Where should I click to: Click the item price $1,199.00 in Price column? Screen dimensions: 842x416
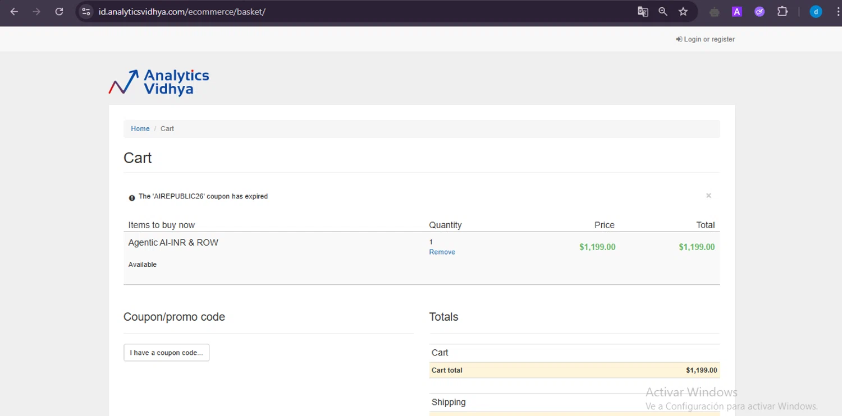pyautogui.click(x=597, y=247)
